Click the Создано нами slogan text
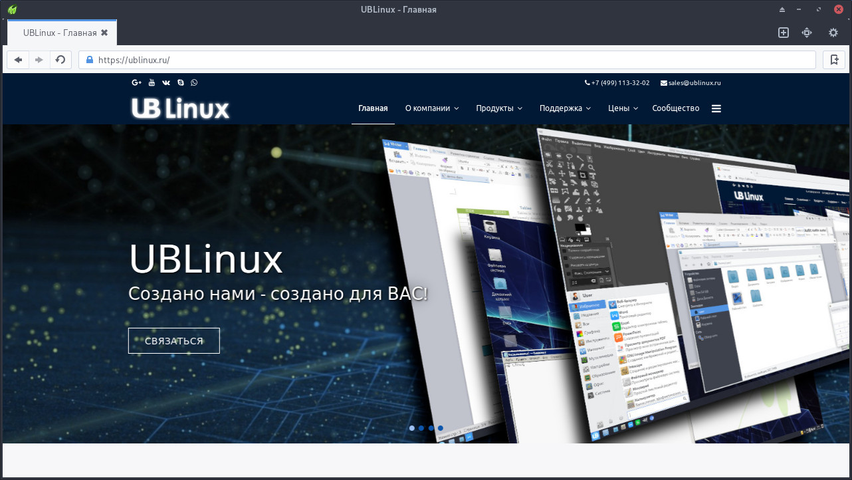852x480 pixels. (278, 293)
